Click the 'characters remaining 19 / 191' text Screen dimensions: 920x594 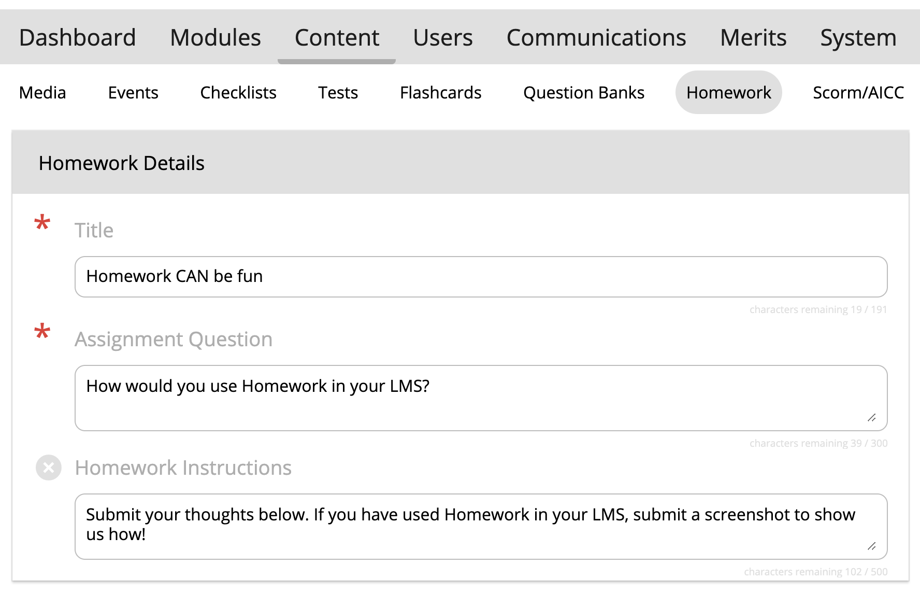click(818, 309)
